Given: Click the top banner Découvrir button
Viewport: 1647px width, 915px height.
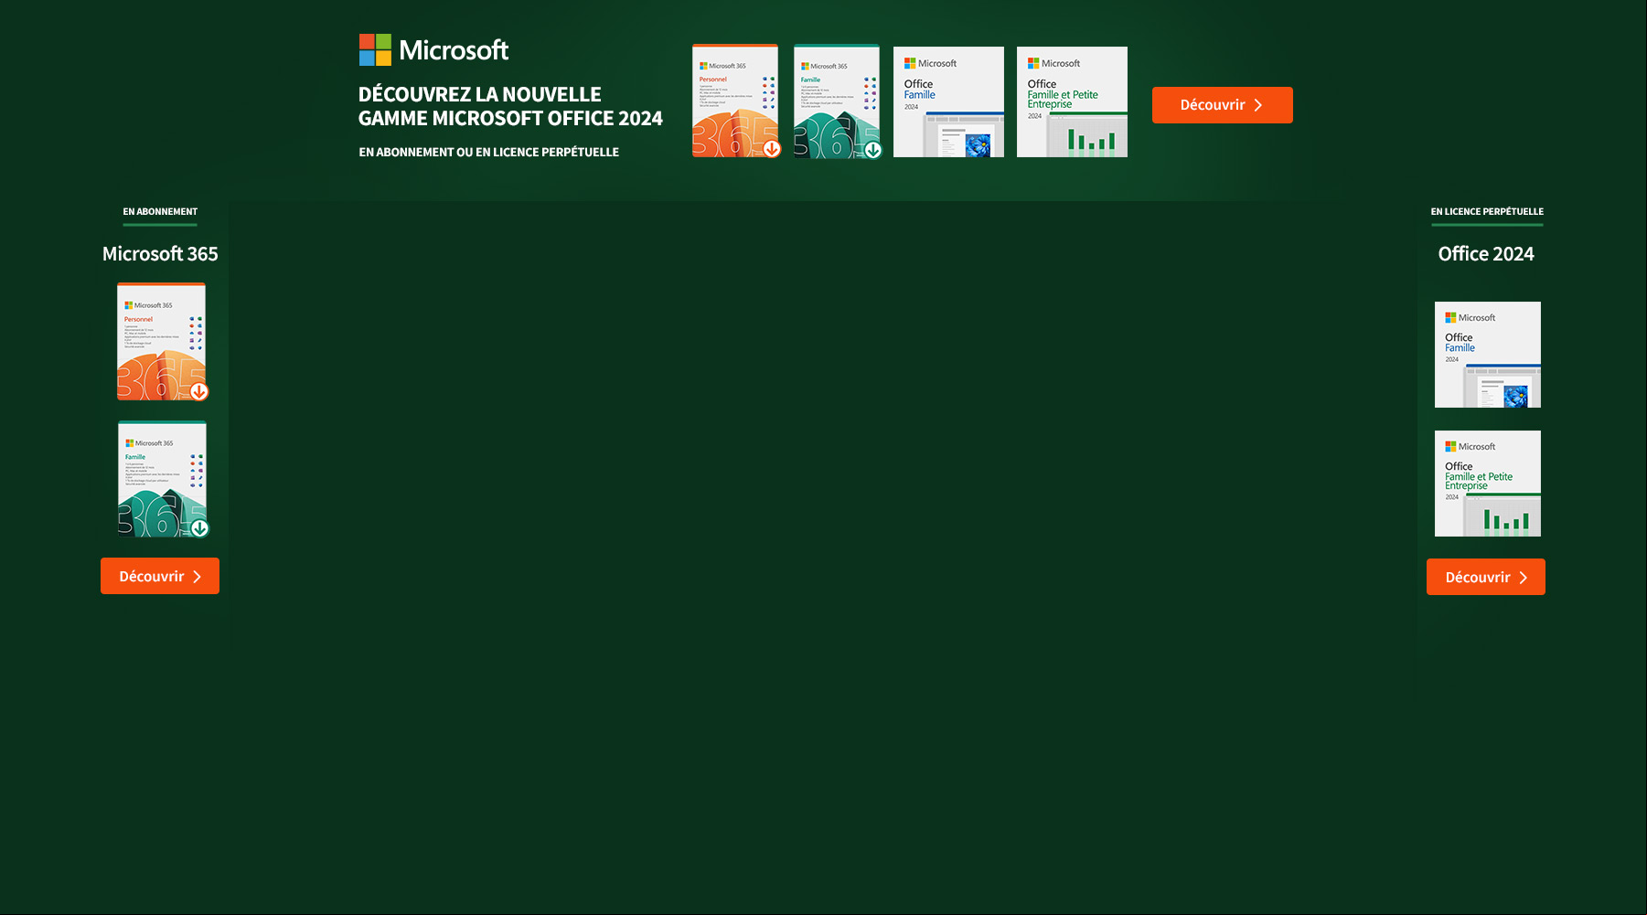Looking at the screenshot, I should coord(1222,105).
